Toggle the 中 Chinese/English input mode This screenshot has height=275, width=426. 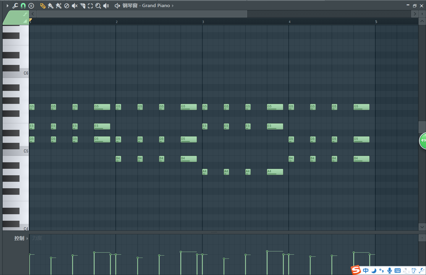366,270
